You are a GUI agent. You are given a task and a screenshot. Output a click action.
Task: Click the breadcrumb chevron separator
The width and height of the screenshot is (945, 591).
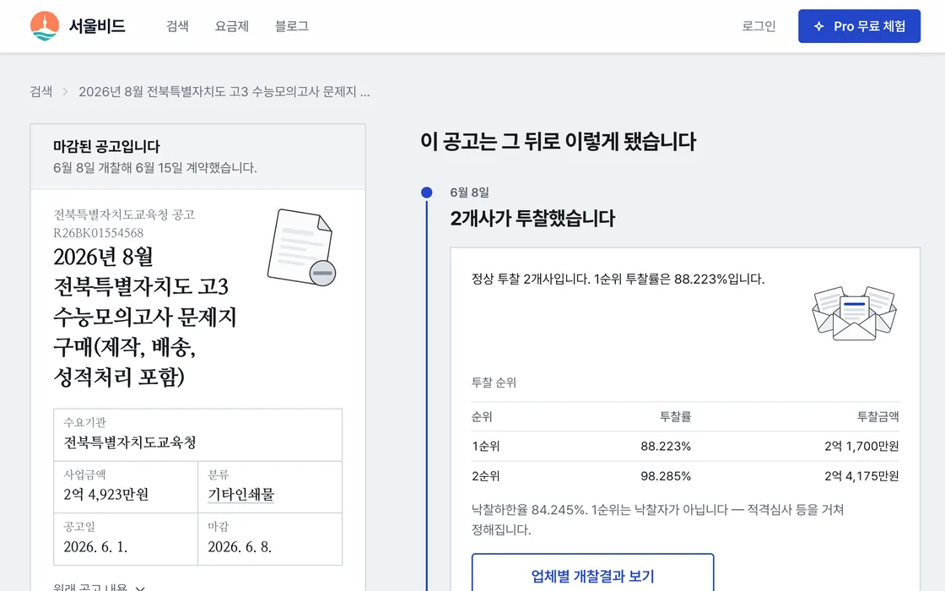[65, 92]
